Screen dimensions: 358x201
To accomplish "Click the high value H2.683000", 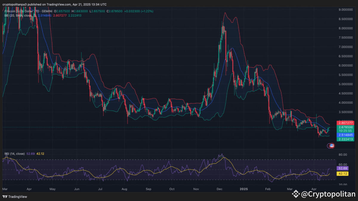I will click(80, 11).
